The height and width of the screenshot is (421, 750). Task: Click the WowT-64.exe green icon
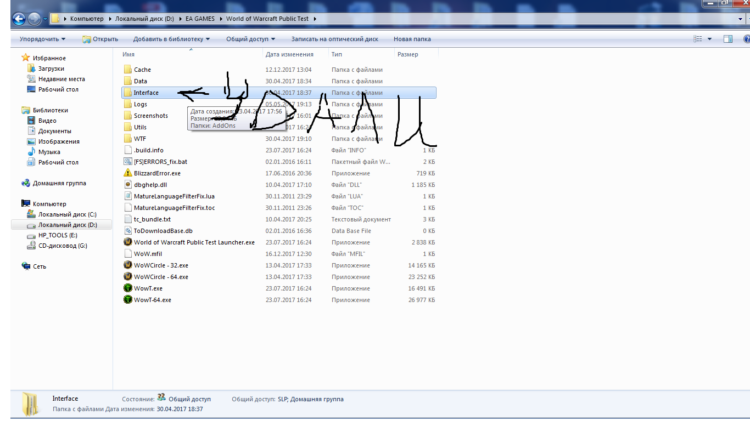(128, 300)
